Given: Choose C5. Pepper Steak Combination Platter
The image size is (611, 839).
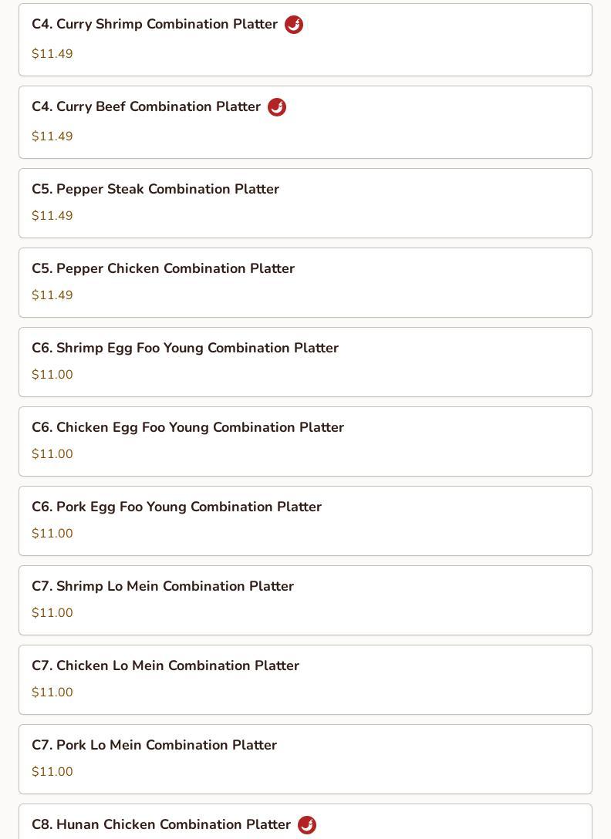Looking at the screenshot, I should (155, 190).
